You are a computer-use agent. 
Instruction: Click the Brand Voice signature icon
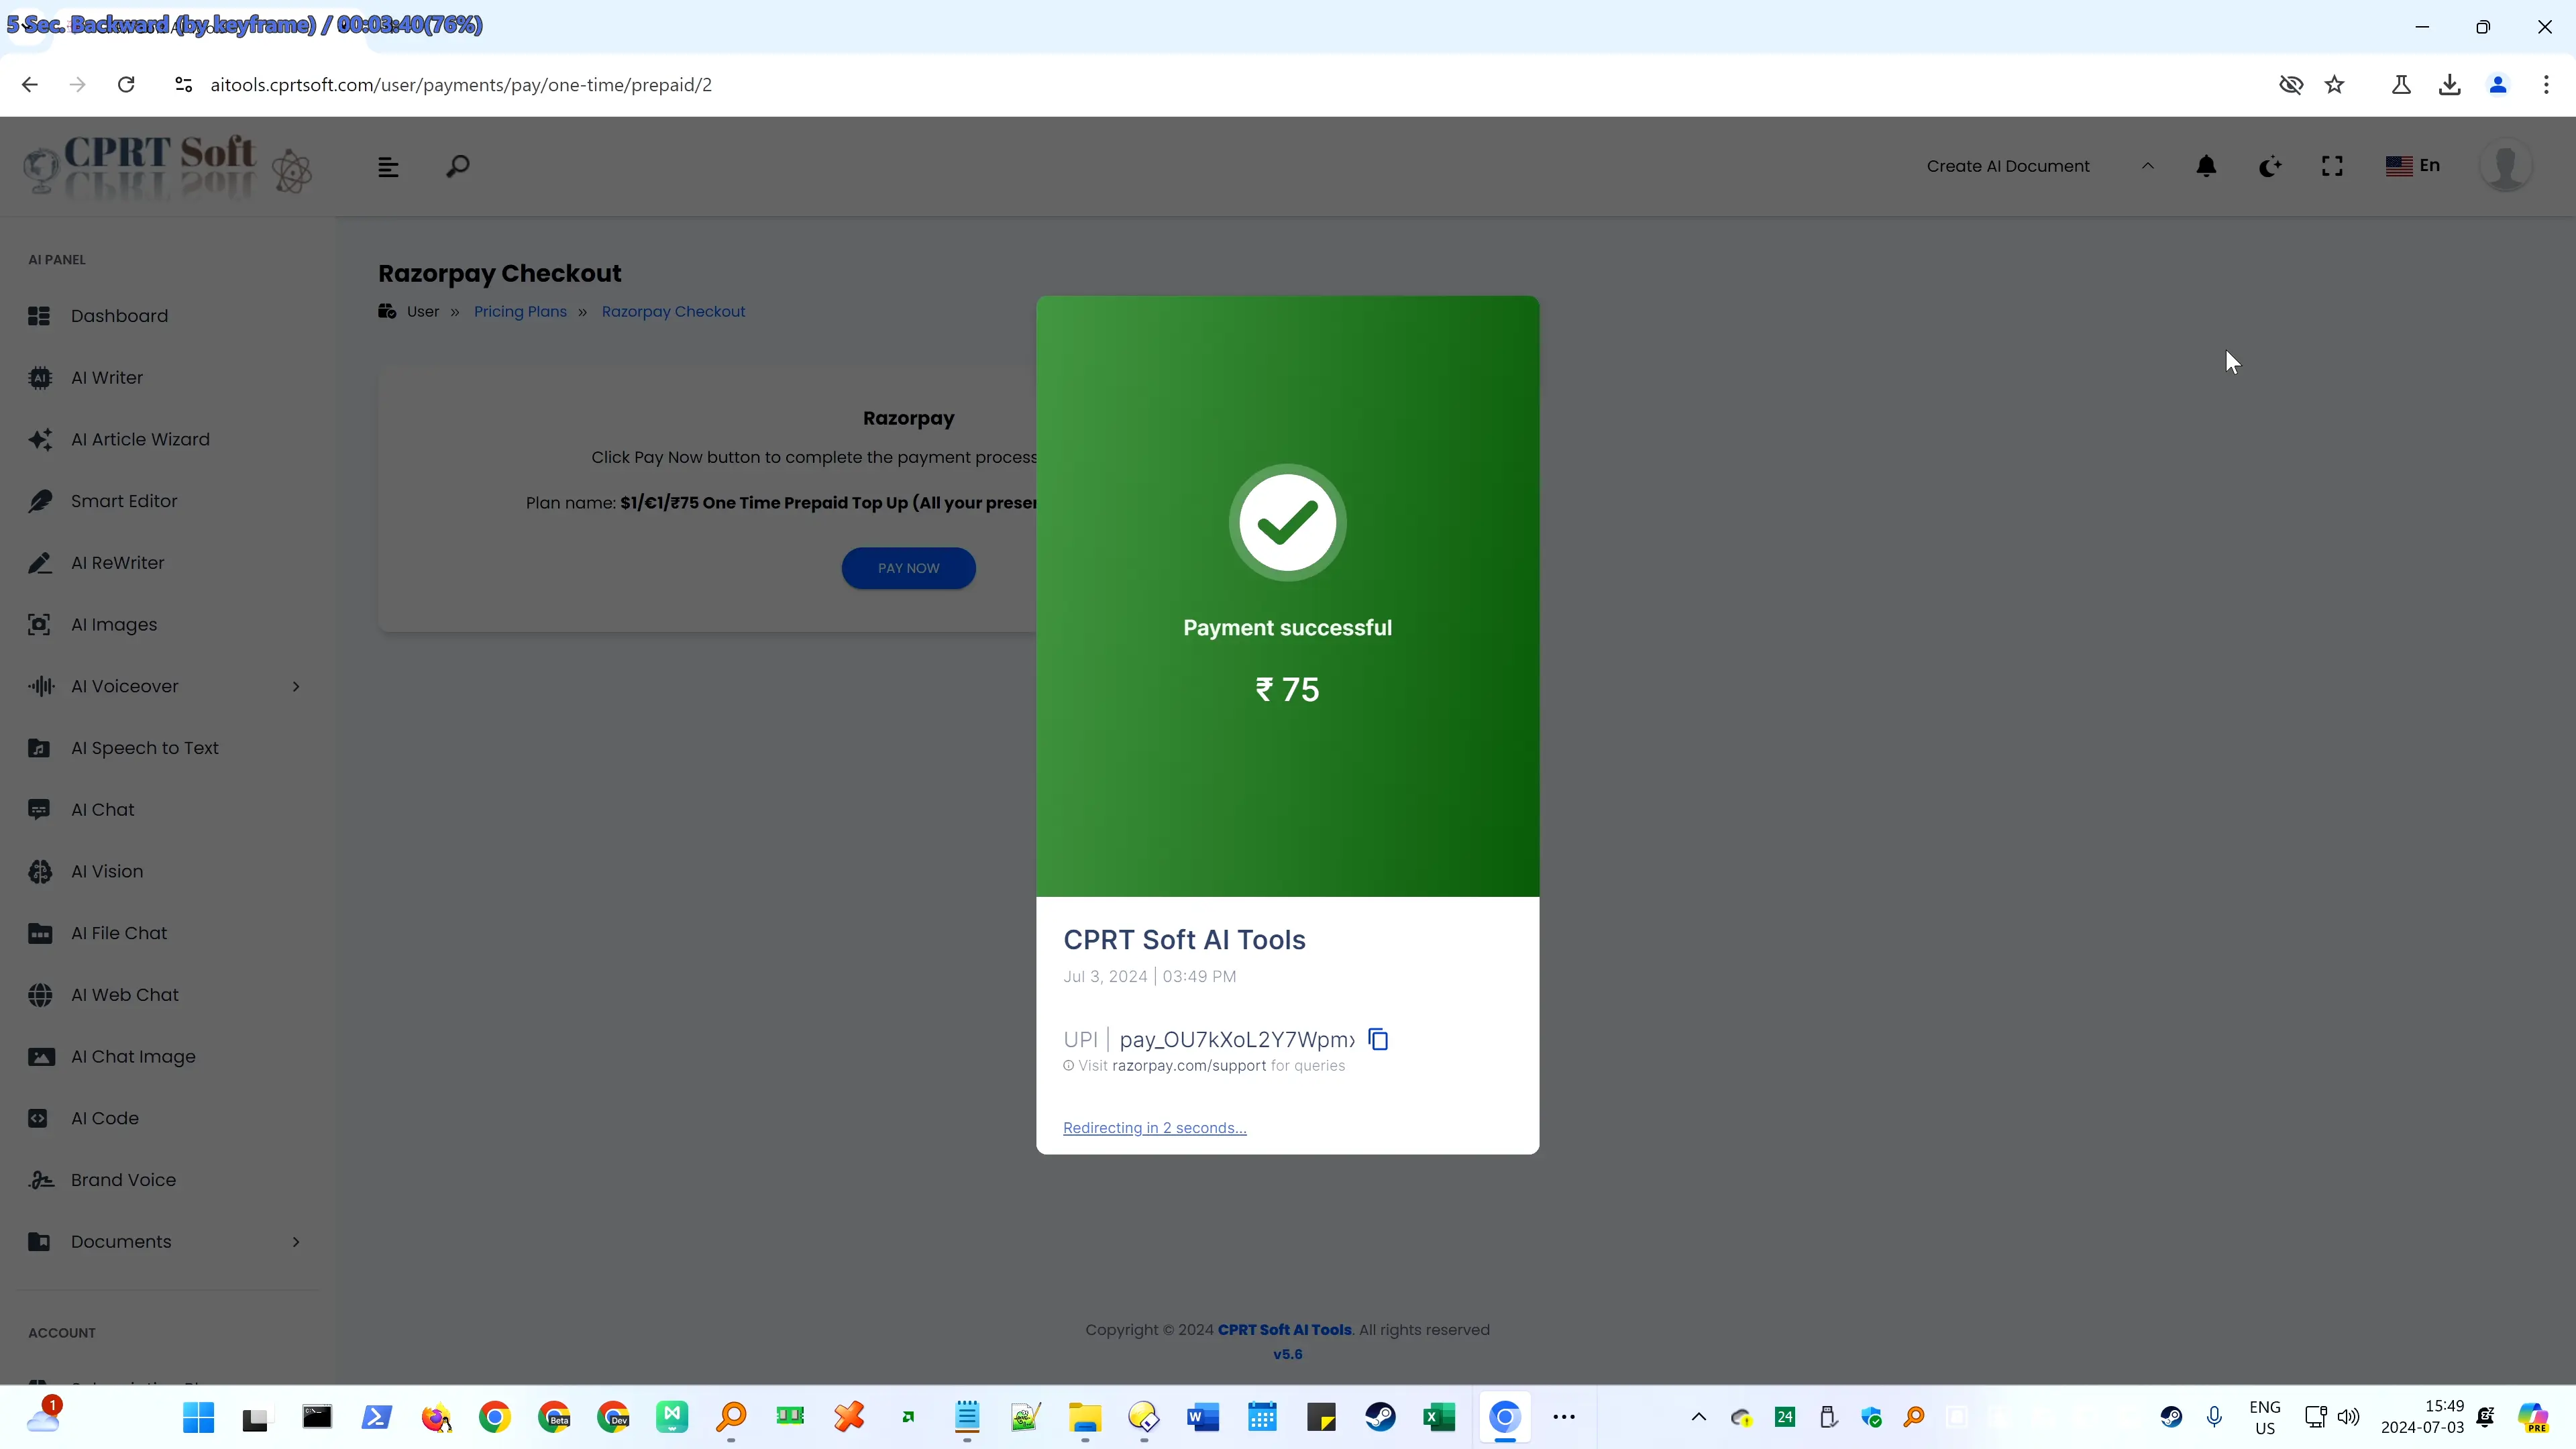(x=40, y=1180)
